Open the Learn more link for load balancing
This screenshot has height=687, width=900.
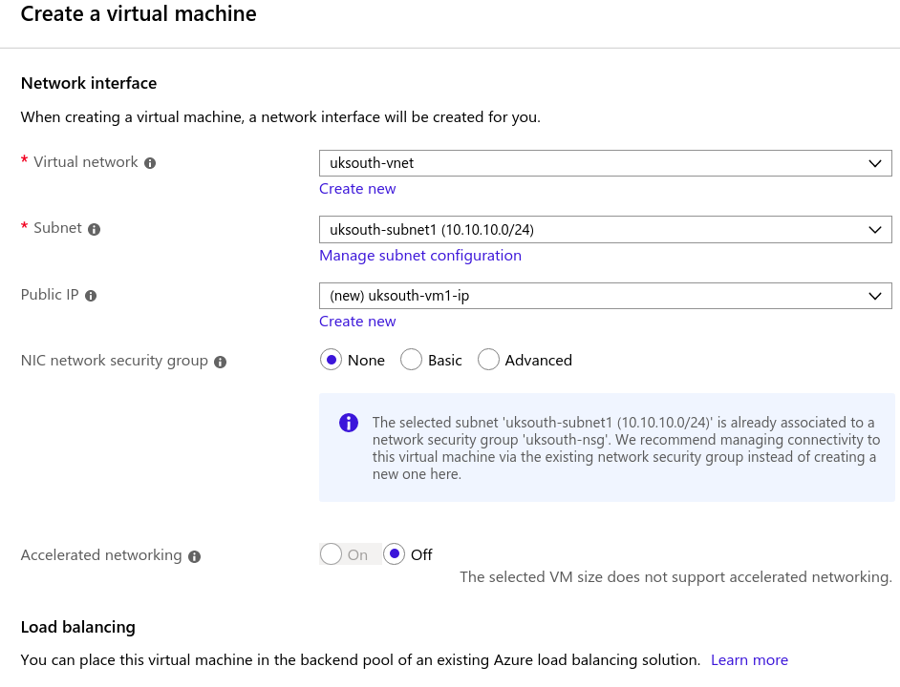(x=749, y=660)
